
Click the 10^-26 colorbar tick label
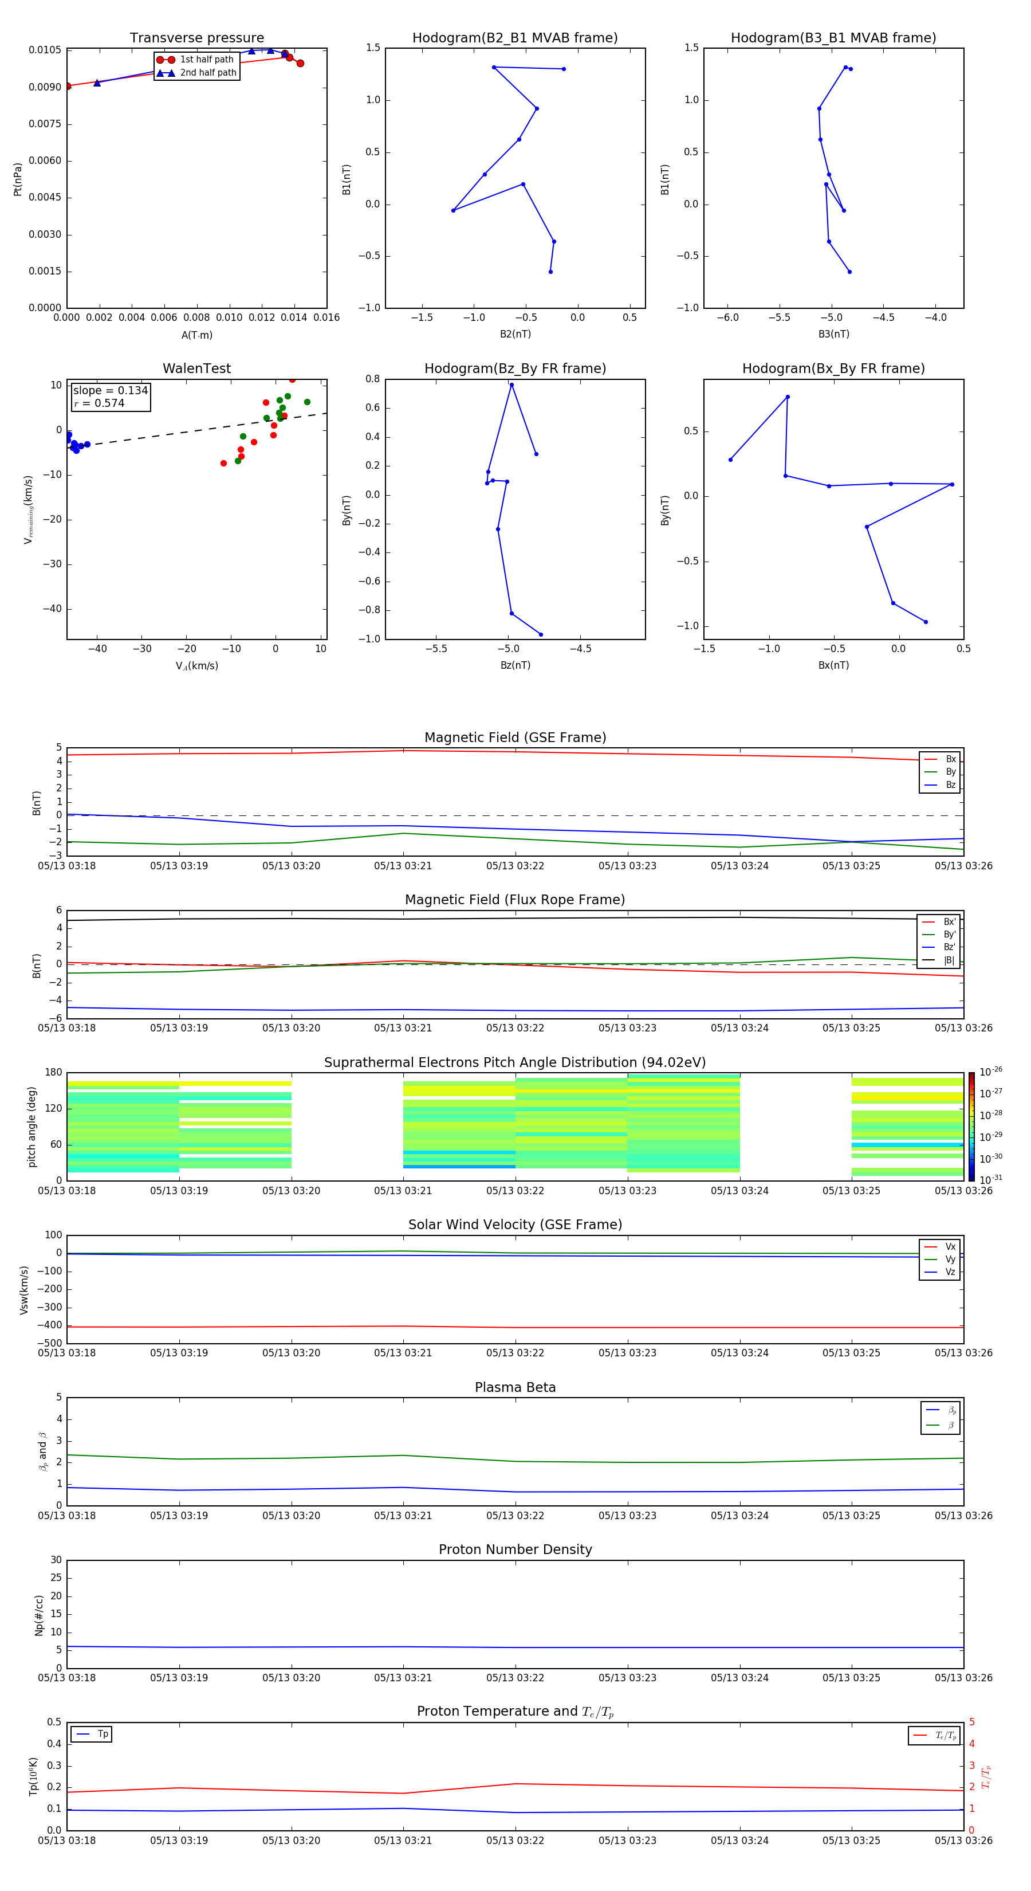(991, 1072)
